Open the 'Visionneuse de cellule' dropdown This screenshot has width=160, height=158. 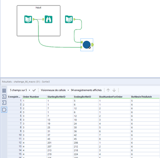click(x=55, y=90)
